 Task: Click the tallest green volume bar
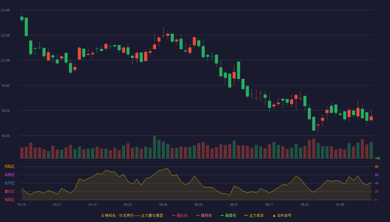coord(155,147)
